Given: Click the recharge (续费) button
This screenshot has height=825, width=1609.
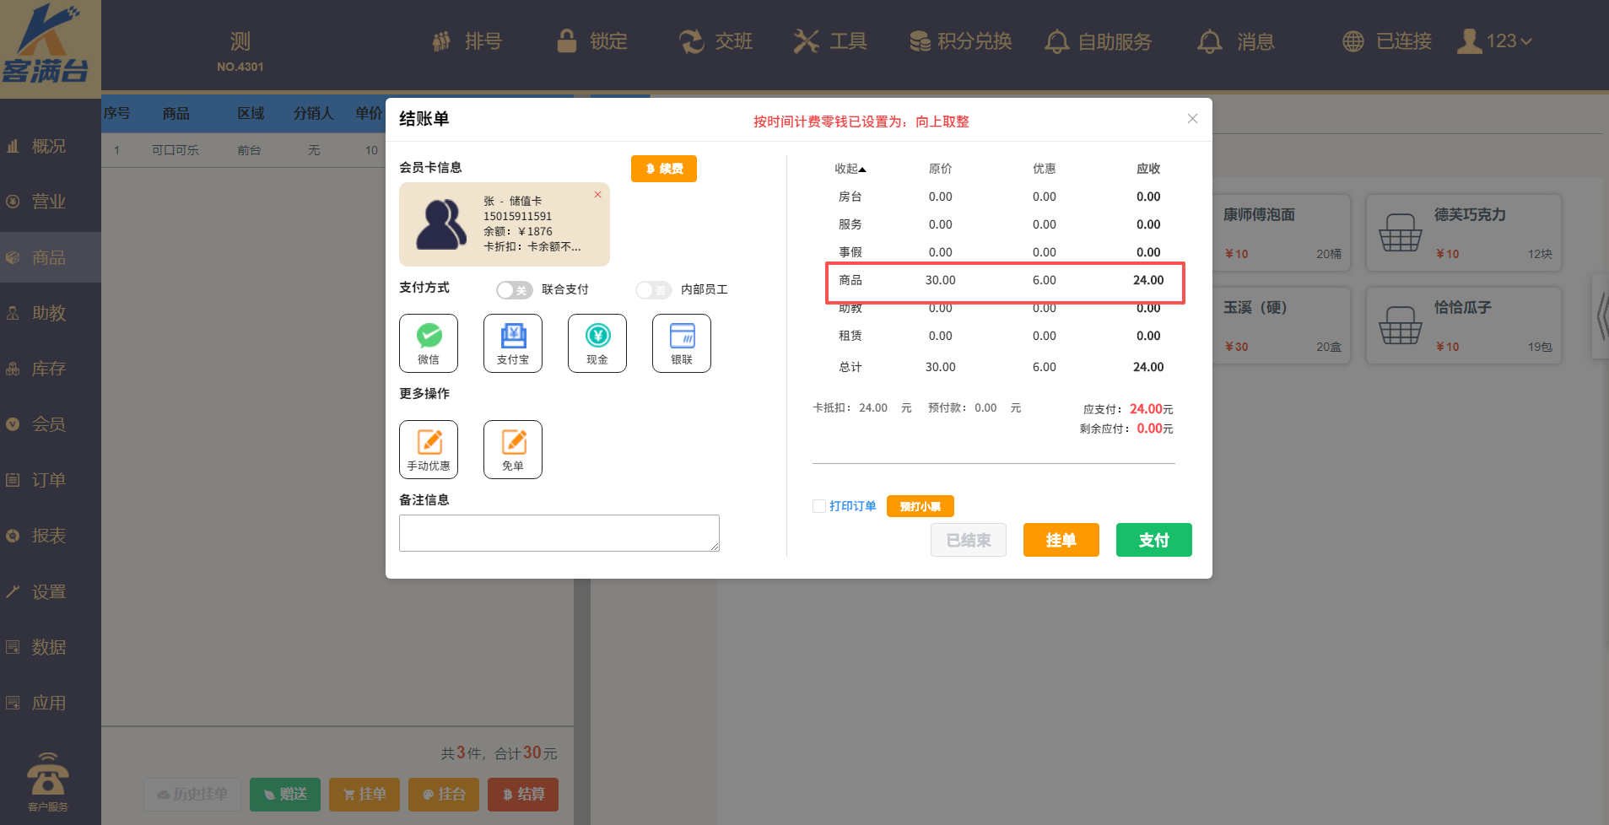Looking at the screenshot, I should point(663,169).
